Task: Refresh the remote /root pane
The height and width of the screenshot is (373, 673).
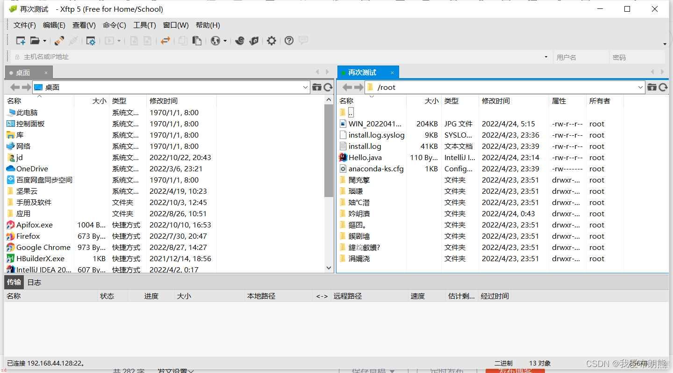Action: point(663,87)
